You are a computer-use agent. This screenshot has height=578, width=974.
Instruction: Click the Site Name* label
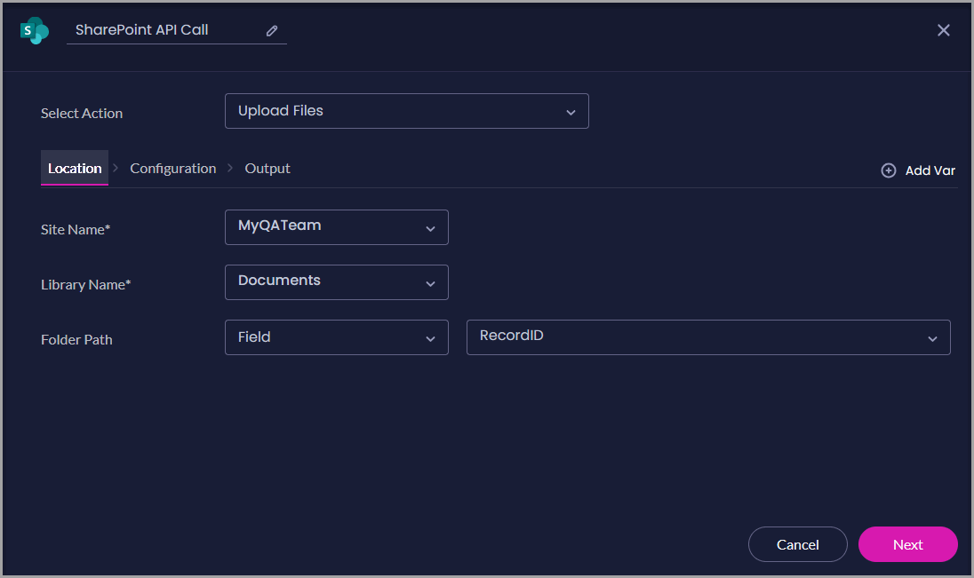pyautogui.click(x=76, y=229)
